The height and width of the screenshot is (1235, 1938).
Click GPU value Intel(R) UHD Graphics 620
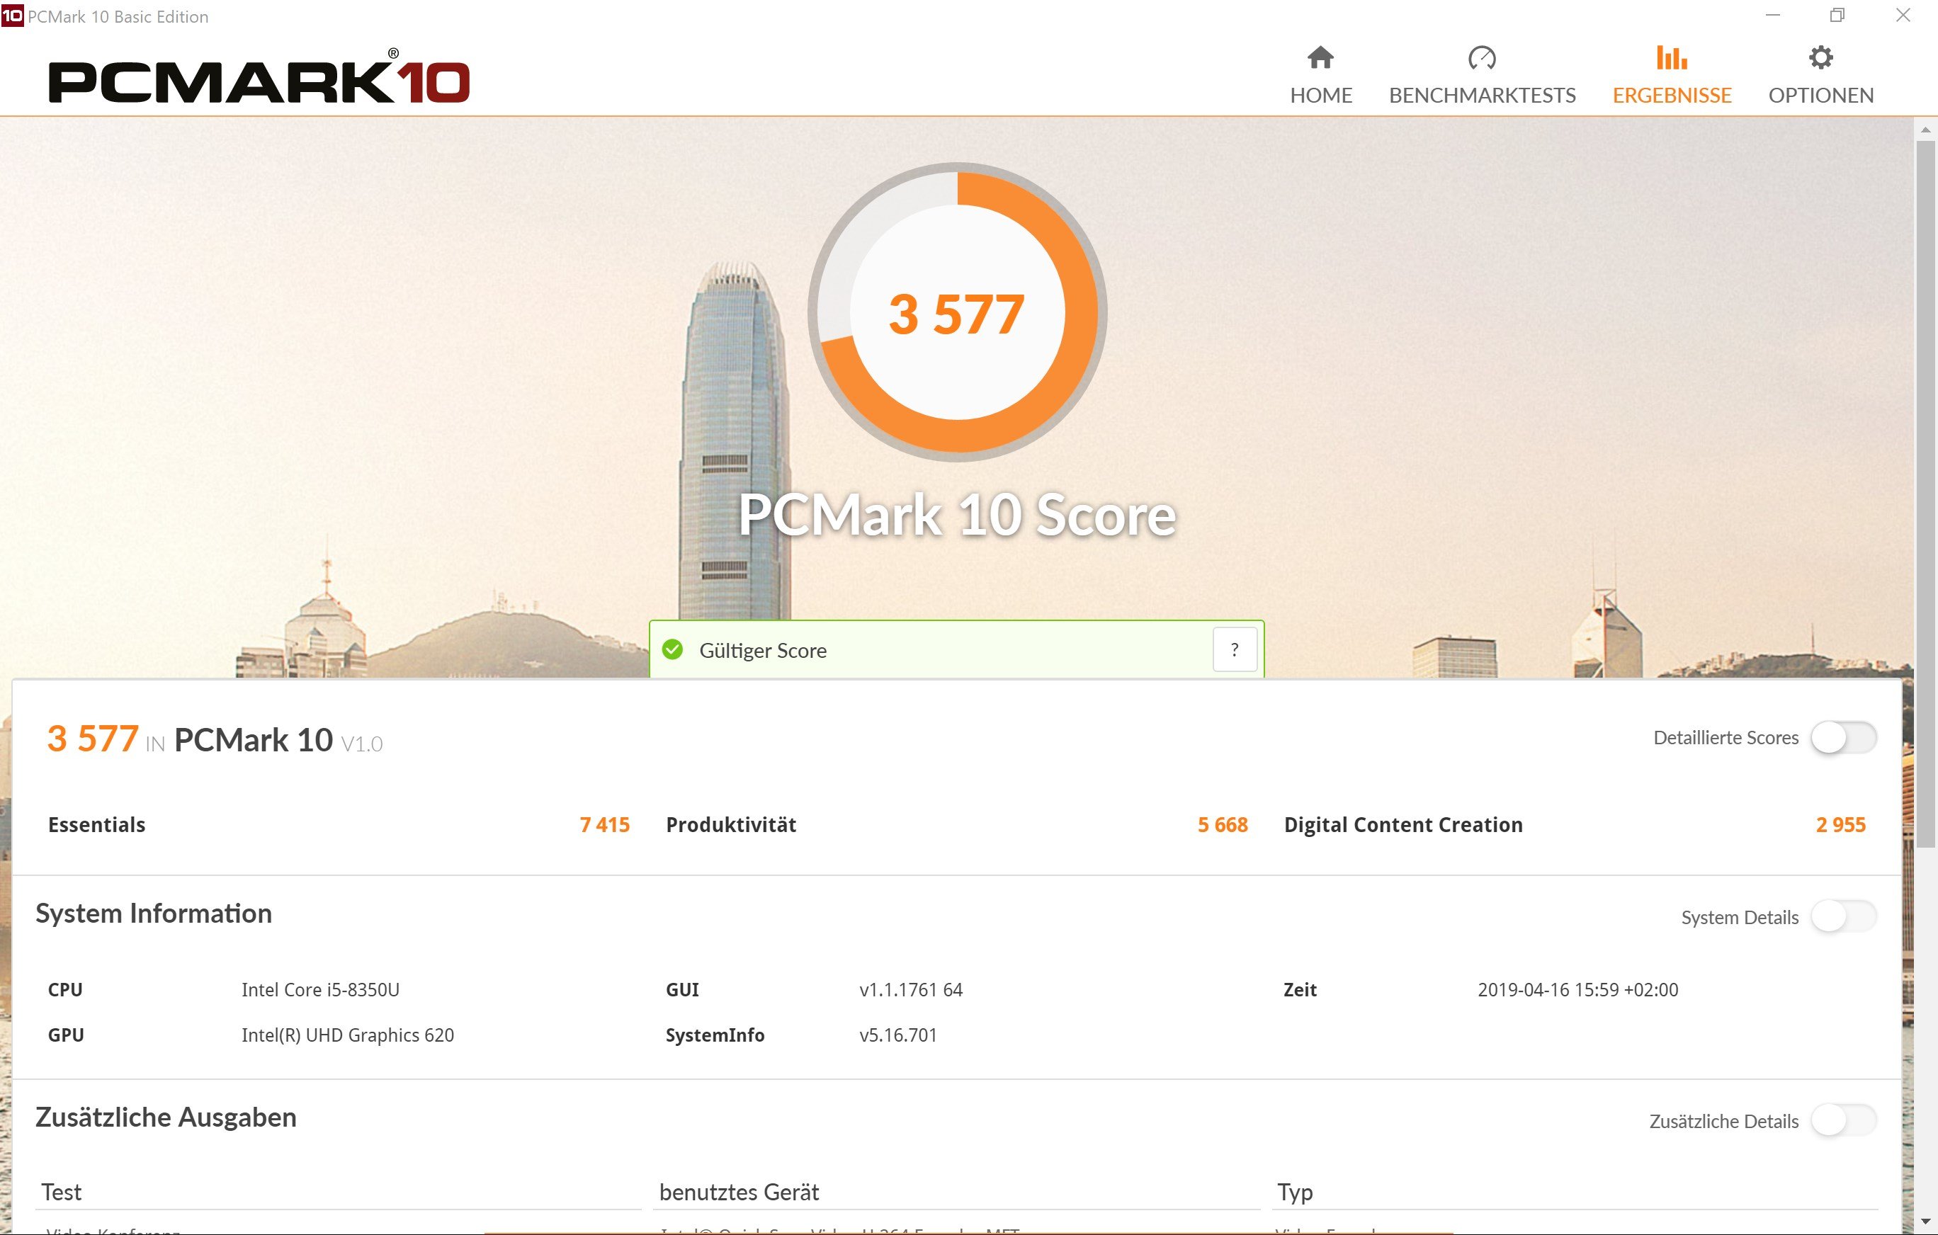click(x=348, y=1035)
